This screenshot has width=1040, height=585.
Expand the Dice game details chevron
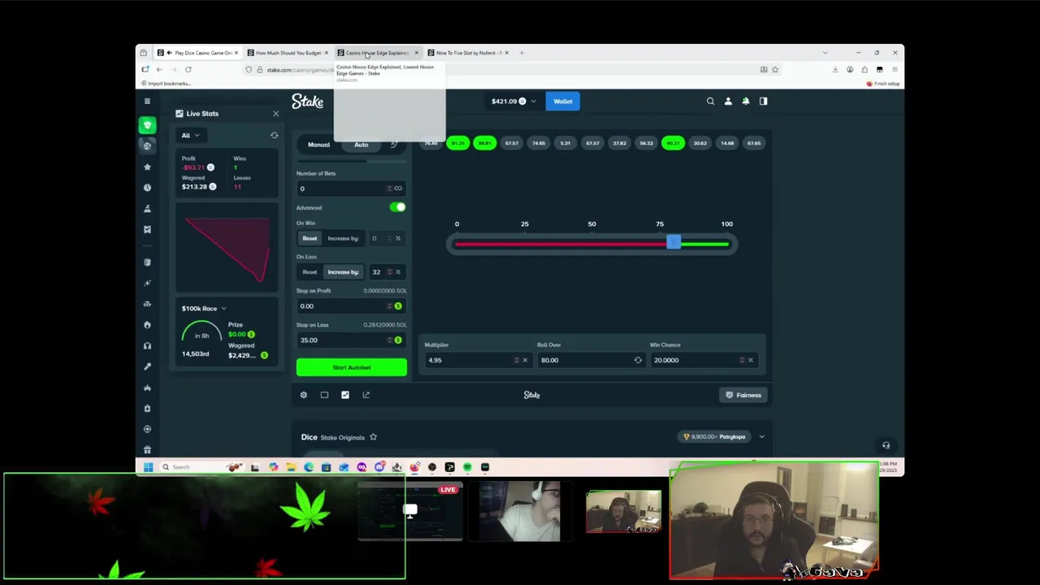click(x=761, y=437)
